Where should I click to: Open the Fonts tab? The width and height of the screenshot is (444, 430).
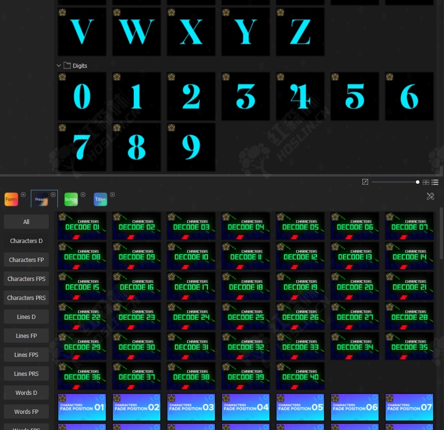click(x=11, y=199)
